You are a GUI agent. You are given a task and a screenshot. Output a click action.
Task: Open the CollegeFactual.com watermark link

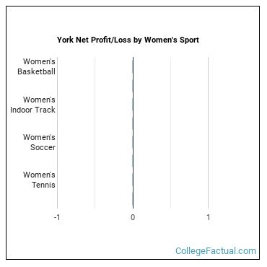[x=216, y=251]
